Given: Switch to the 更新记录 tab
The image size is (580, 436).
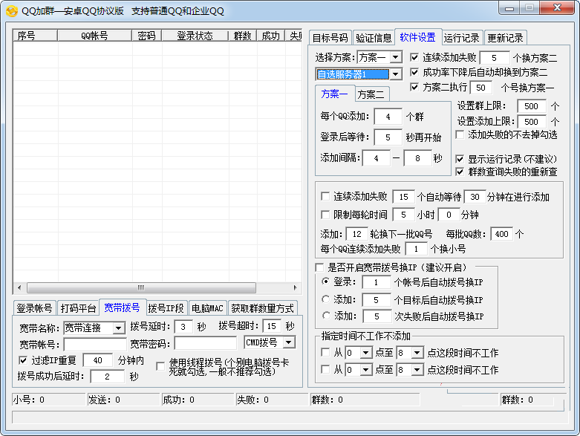Looking at the screenshot, I should (505, 38).
